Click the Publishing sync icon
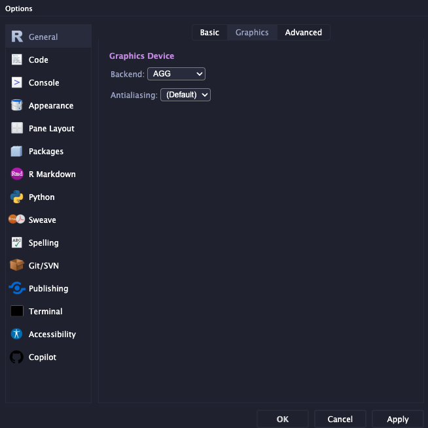428x428 pixels. [17, 289]
